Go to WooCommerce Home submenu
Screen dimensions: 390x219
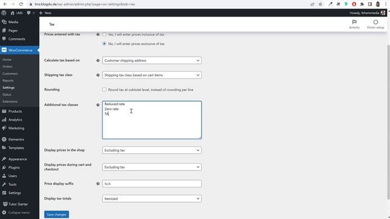[x=7, y=60]
